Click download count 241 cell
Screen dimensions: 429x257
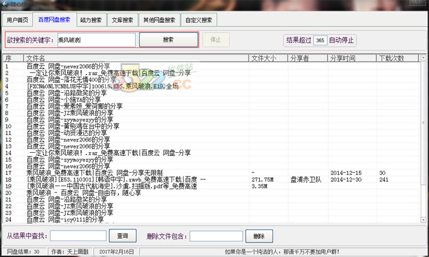click(x=384, y=180)
